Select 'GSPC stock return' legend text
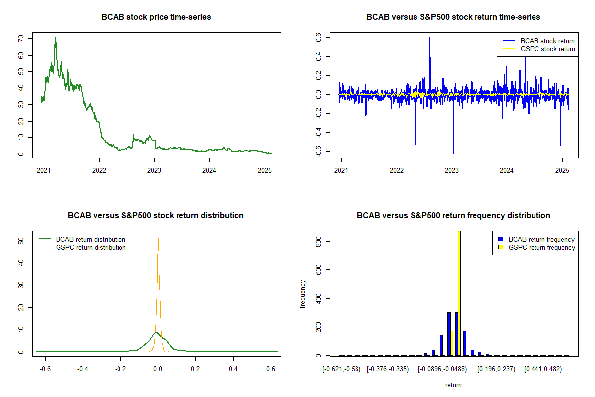The height and width of the screenshot is (397, 595). (x=547, y=49)
